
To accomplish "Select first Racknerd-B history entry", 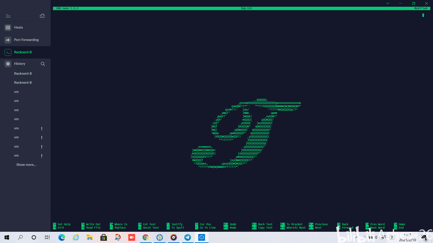I will pyautogui.click(x=23, y=74).
